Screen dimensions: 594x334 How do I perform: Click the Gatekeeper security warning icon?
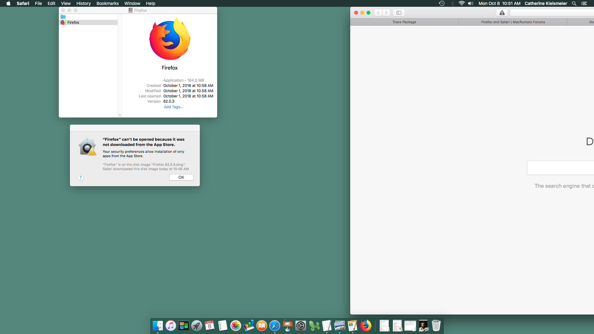88,147
